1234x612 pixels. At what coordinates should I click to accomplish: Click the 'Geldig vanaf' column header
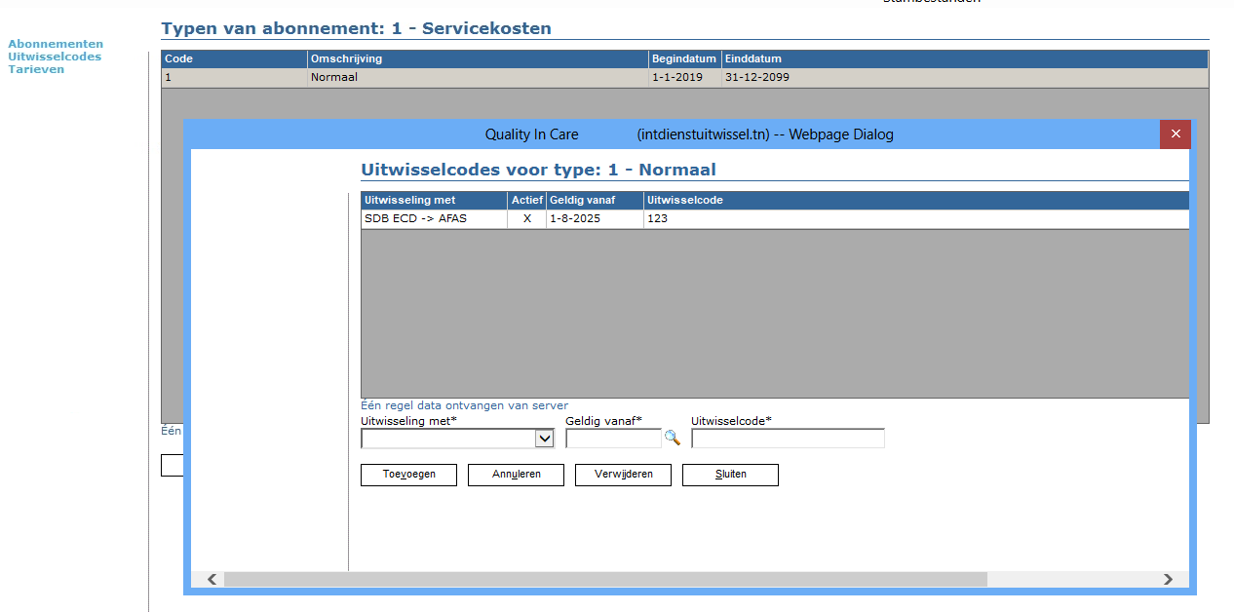584,201
